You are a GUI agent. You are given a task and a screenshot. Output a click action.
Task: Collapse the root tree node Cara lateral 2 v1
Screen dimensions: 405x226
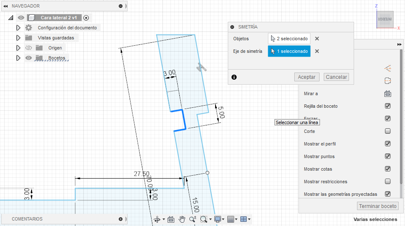tap(11, 18)
